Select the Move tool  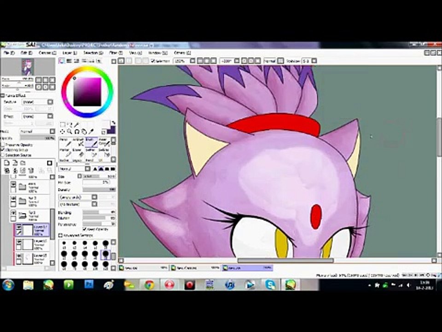click(62, 131)
